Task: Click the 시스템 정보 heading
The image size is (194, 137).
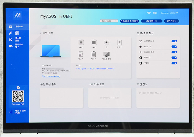Action: click(47, 33)
